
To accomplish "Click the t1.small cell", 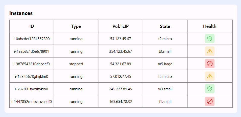I will click(165, 102).
